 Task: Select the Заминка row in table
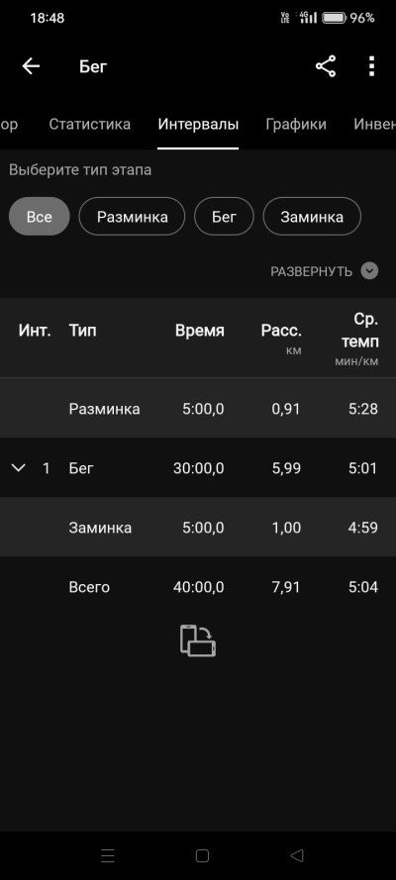(x=198, y=527)
